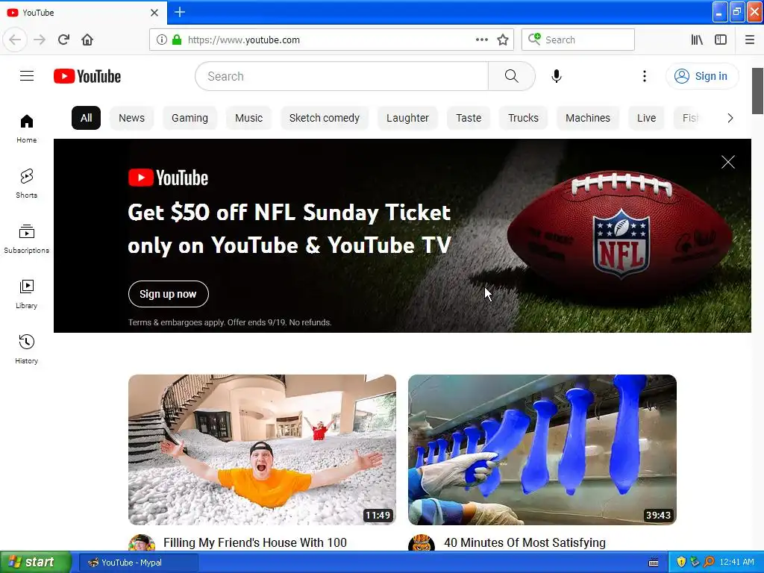Screen dimensions: 764x573
Task: Open video title 40 Minutes Of Most Satisfying
Action: point(525,542)
